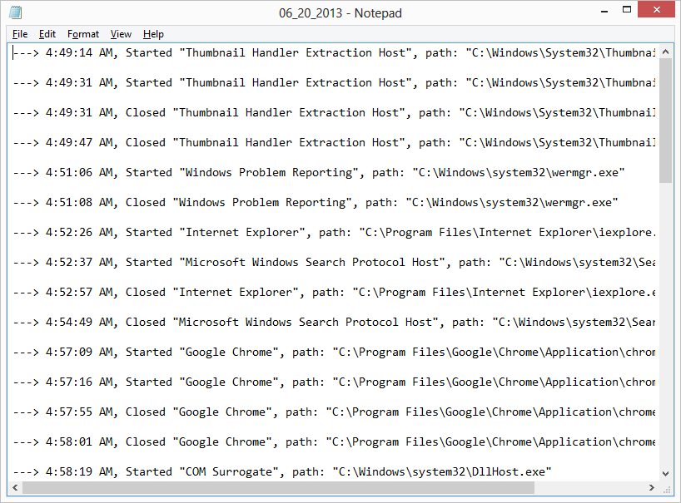Close the Notepad window
Screen dimensions: 681x503
[x=656, y=9]
